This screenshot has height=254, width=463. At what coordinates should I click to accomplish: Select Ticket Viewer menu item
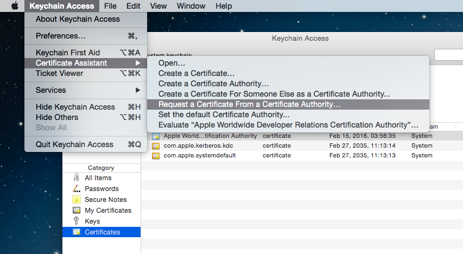pos(86,73)
